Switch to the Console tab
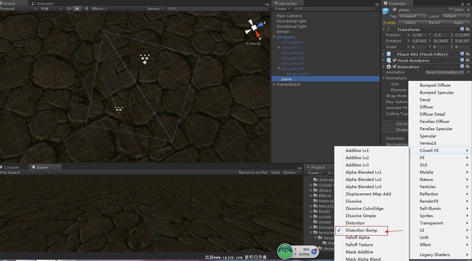Screen dimensions: 472x261 click(11, 167)
